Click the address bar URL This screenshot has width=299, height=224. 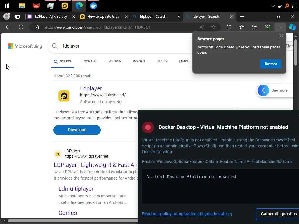click(x=97, y=27)
